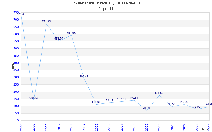Click the 96.58 data label

pos(171,104)
